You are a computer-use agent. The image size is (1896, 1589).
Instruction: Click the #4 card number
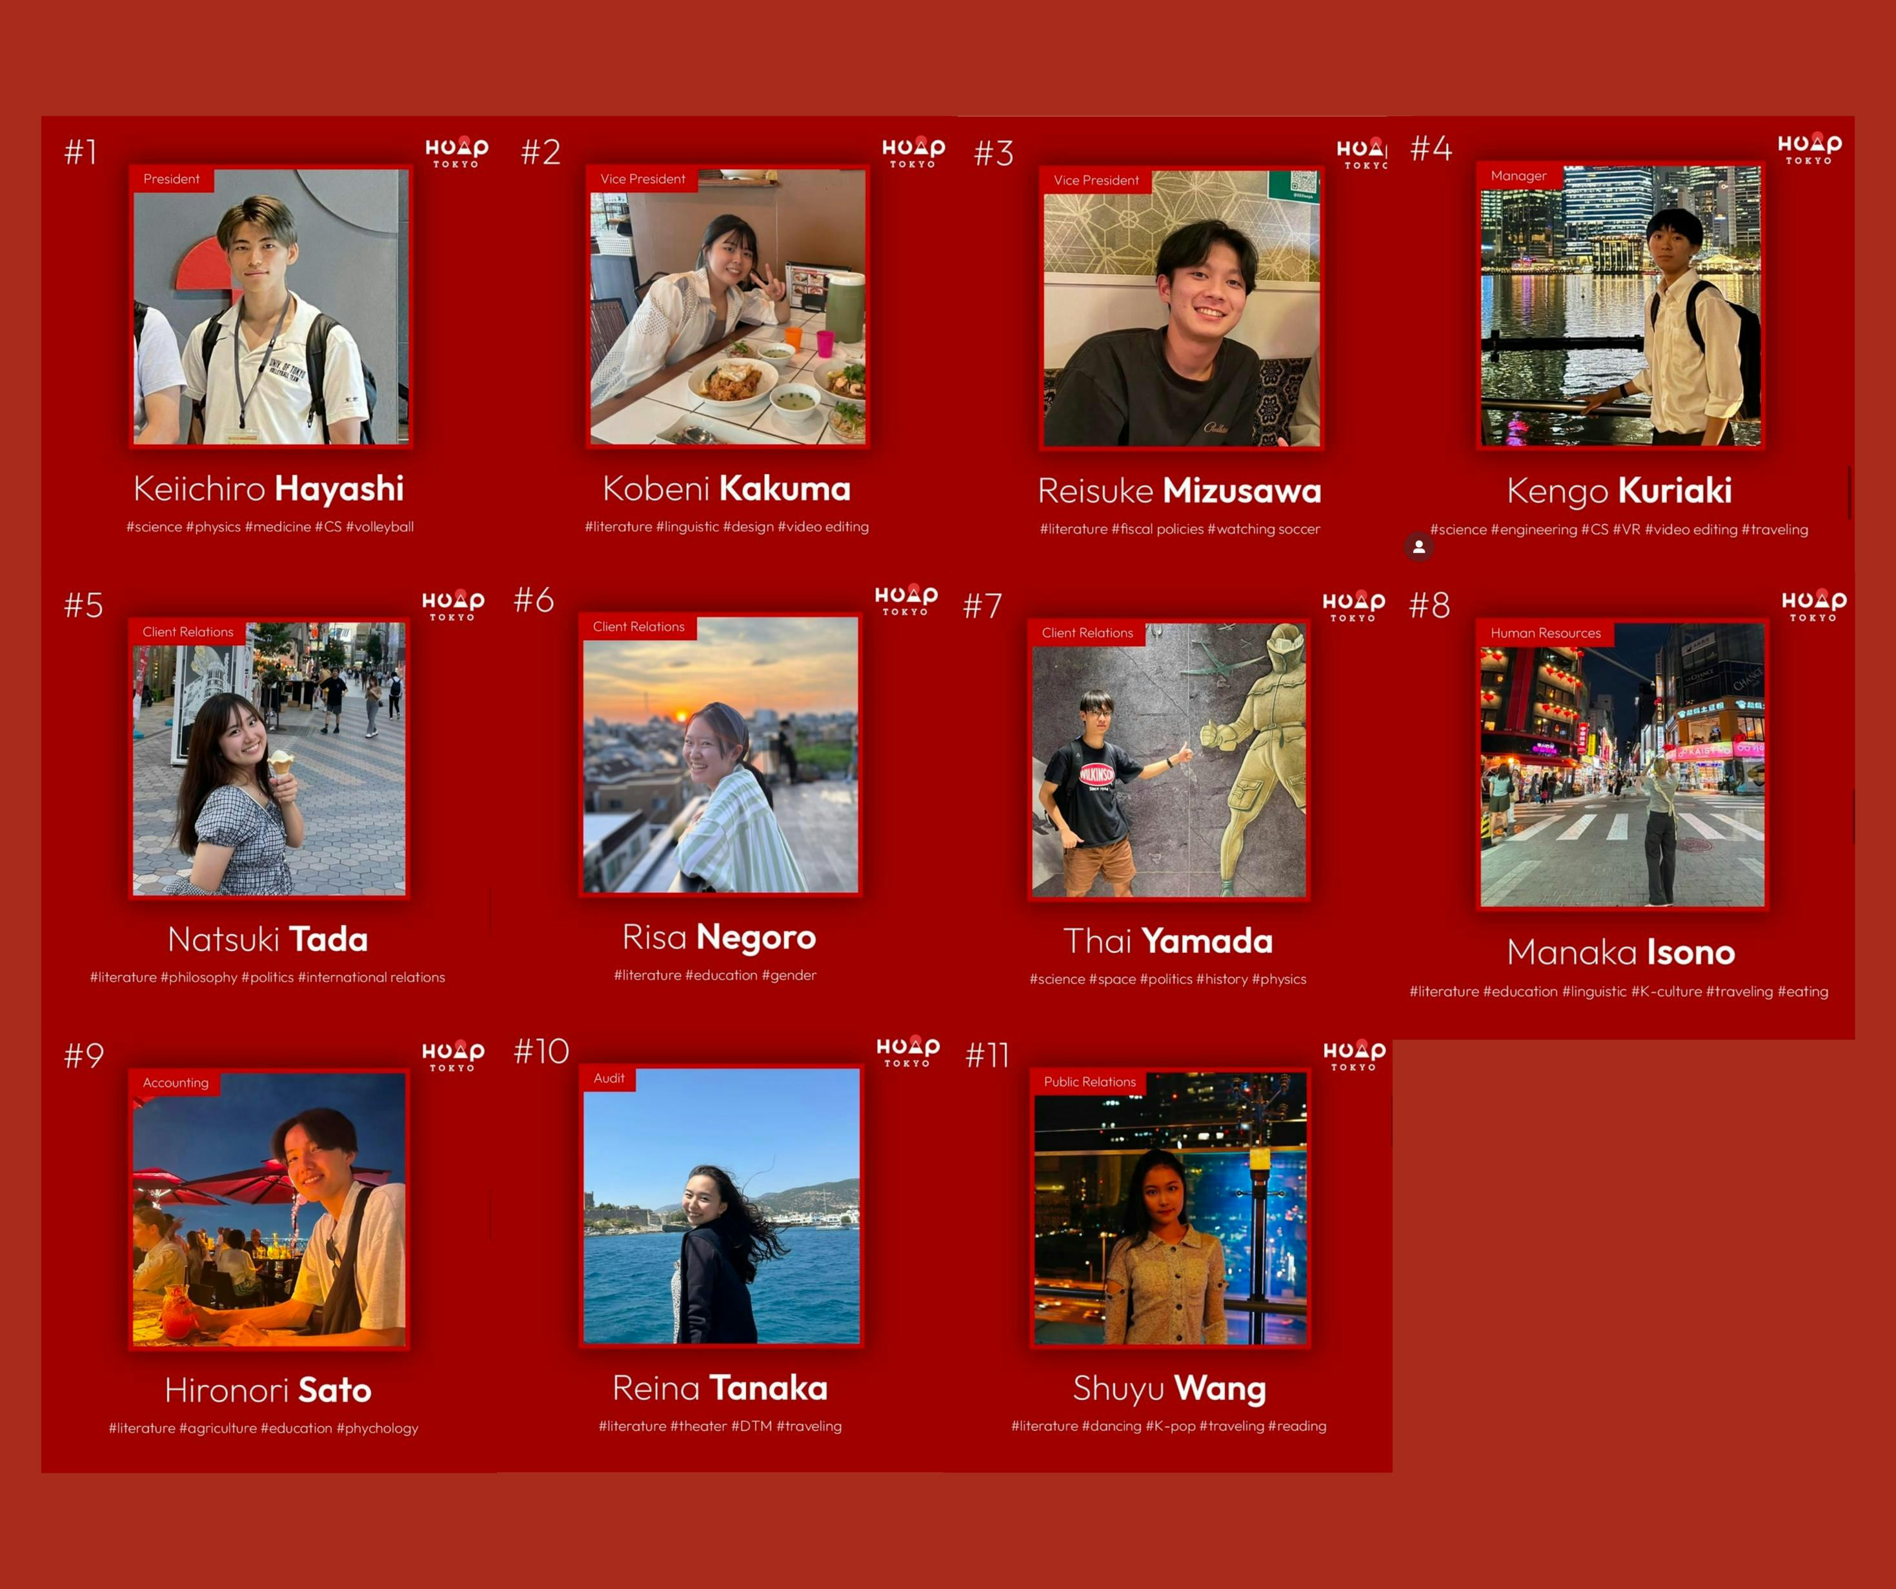pyautogui.click(x=1431, y=148)
